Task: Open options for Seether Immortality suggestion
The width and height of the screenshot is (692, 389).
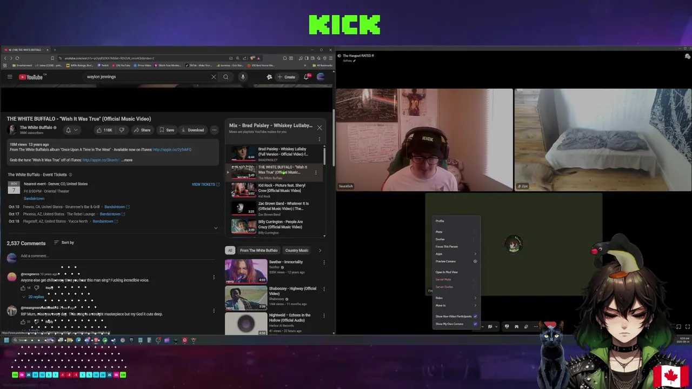Action: (x=324, y=262)
